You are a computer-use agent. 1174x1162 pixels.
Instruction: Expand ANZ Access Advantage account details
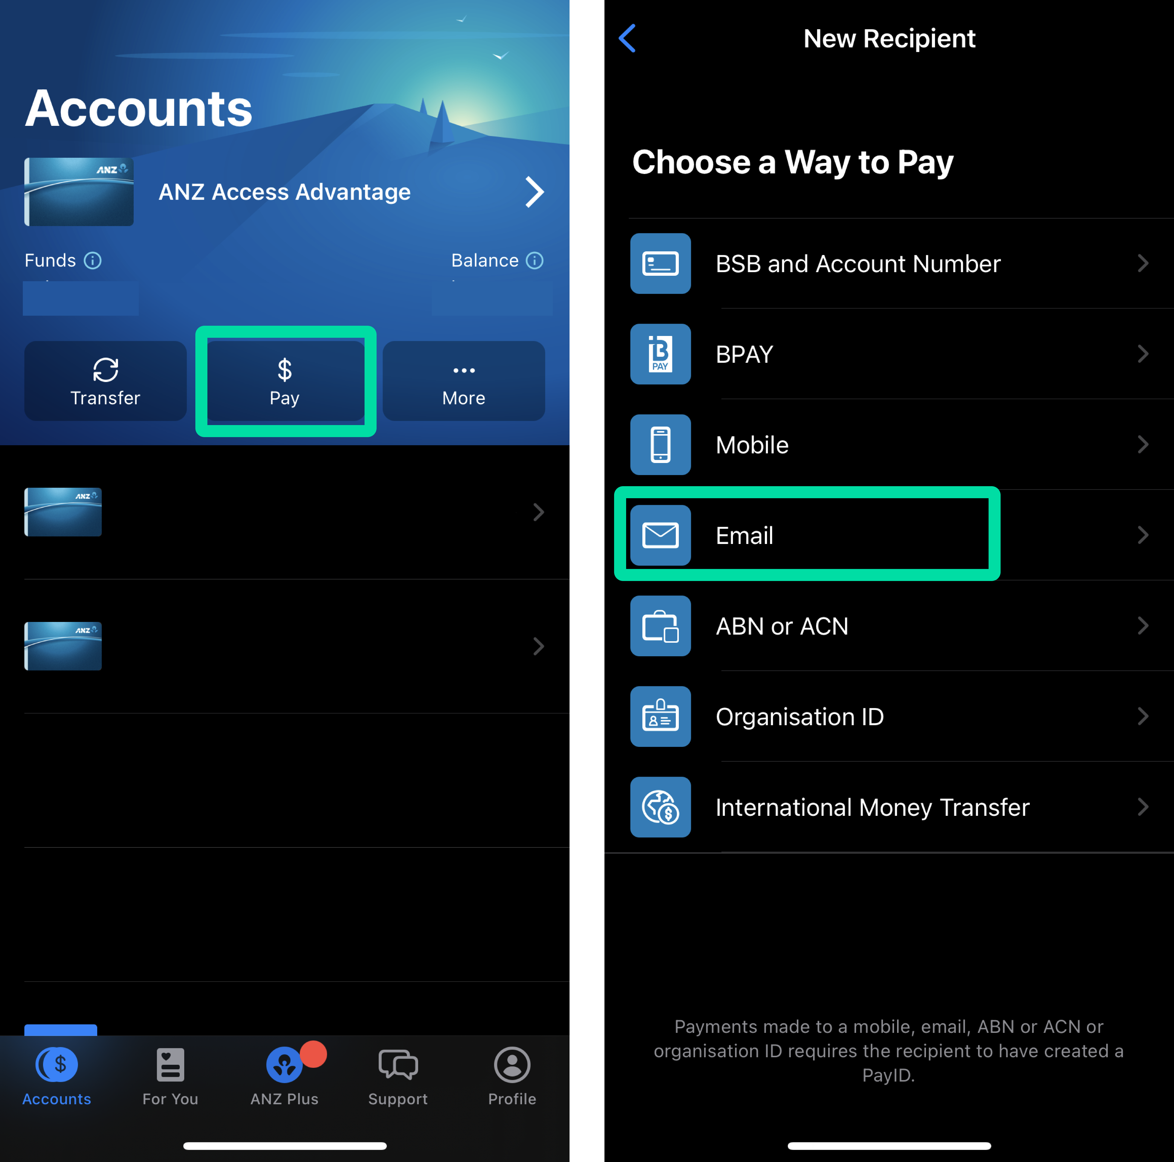533,192
